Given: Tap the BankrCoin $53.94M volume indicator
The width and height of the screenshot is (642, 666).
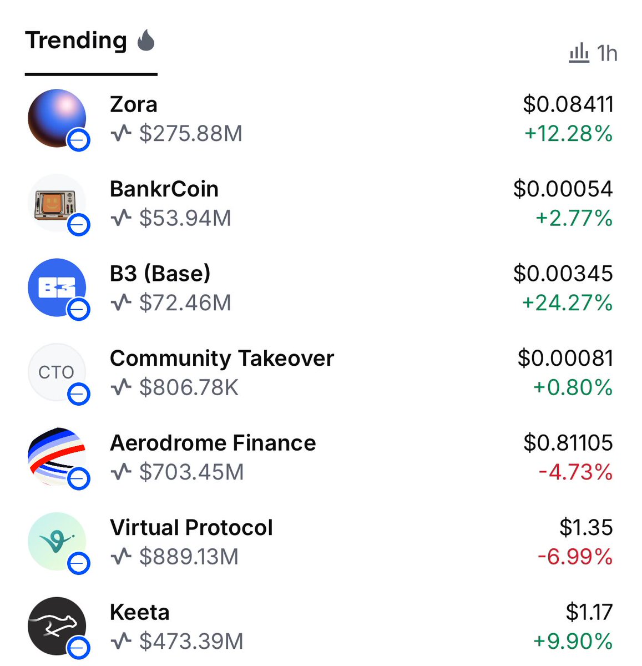Looking at the screenshot, I should (x=171, y=218).
